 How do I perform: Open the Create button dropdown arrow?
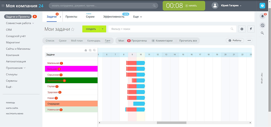(103, 29)
